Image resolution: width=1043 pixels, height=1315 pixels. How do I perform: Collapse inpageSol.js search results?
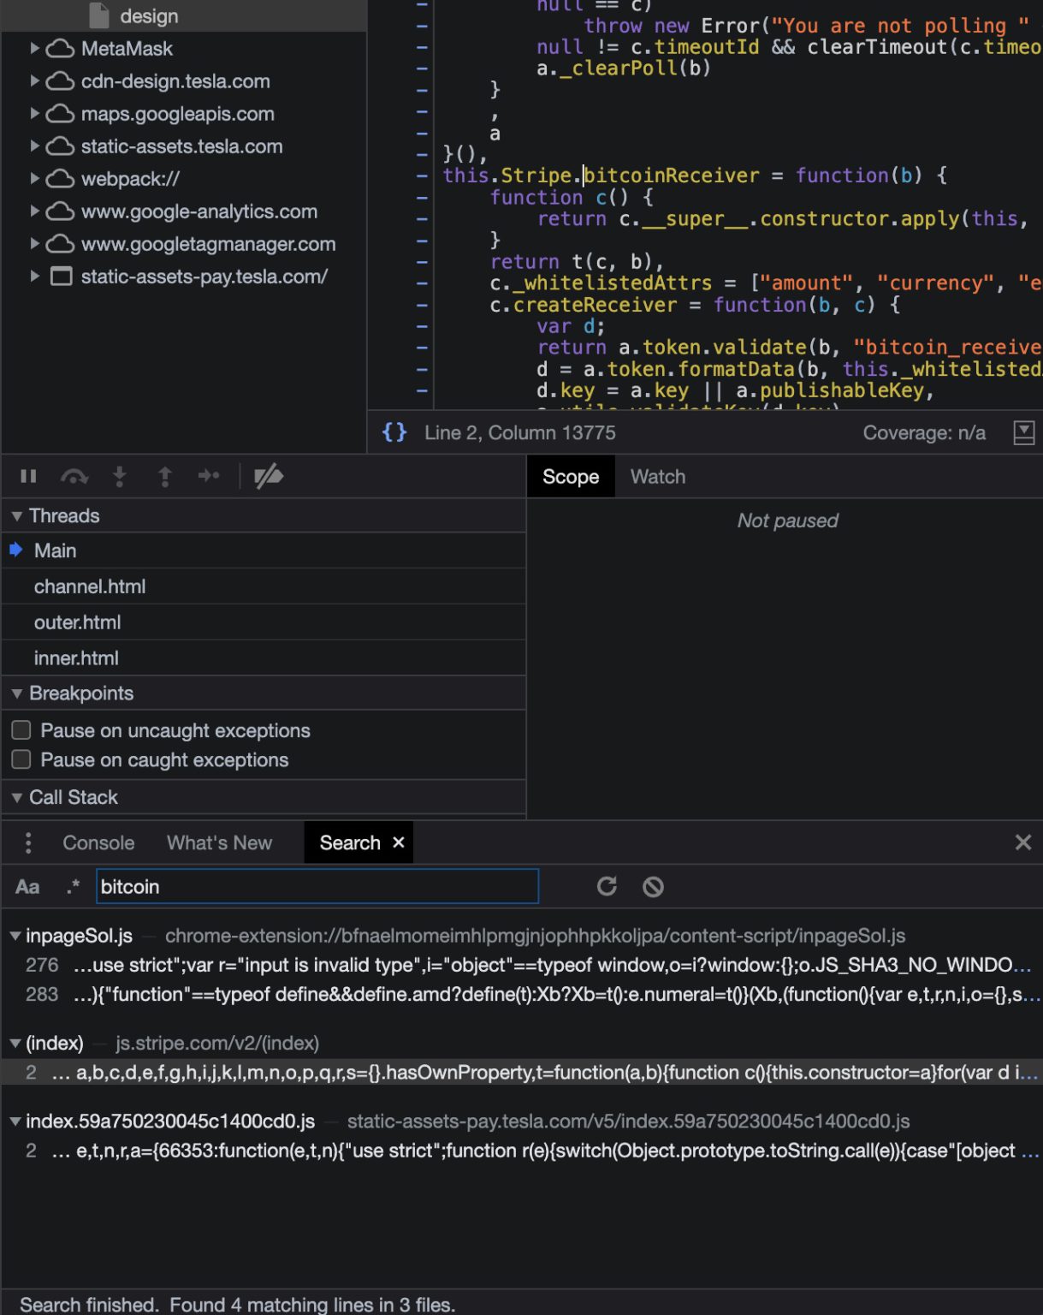15,937
